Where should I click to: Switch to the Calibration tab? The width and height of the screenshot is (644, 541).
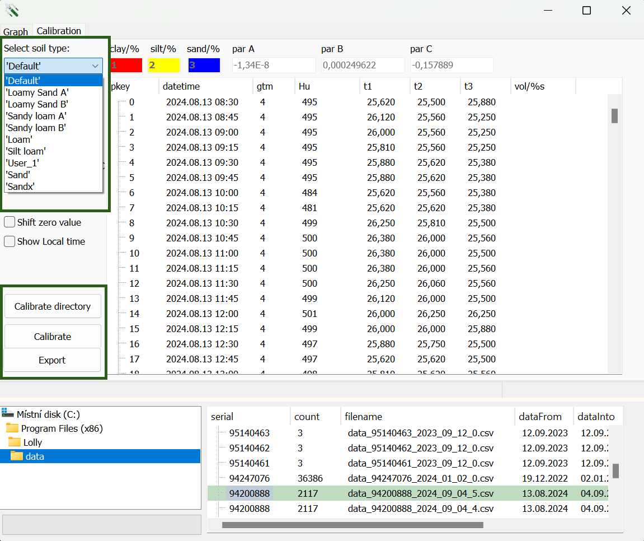pyautogui.click(x=58, y=31)
